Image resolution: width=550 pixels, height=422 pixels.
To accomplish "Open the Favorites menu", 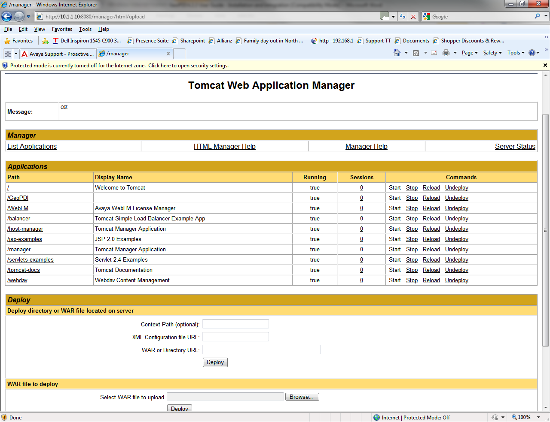I will tap(62, 29).
